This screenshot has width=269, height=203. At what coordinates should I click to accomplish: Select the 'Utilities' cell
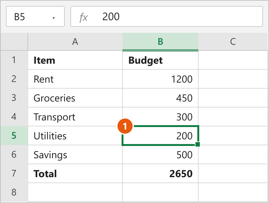pos(75,136)
